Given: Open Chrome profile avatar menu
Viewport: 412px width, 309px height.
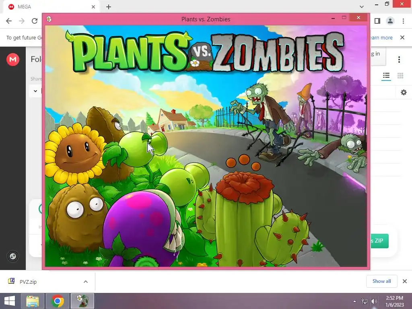Looking at the screenshot, I should (x=390, y=21).
